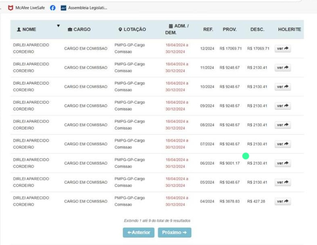Click the DESC. column header

[257, 30]
